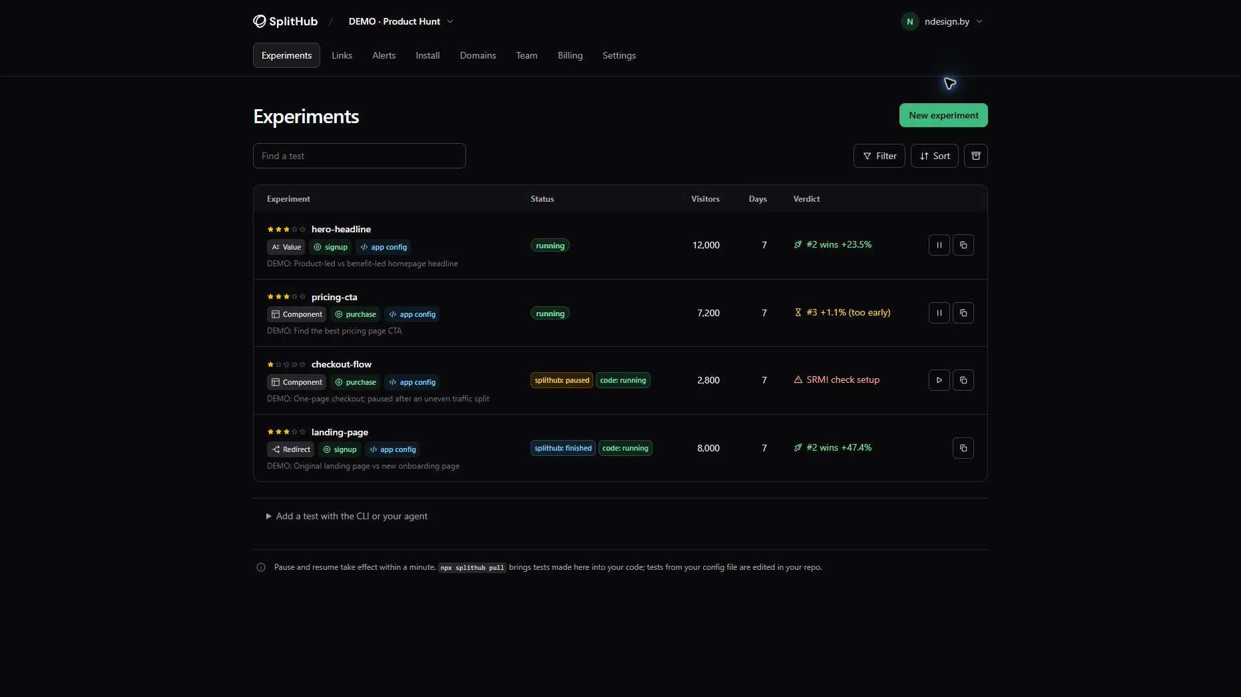This screenshot has width=1241, height=697.
Task: Click the Component tag on pricing-cta
Action: (x=296, y=314)
